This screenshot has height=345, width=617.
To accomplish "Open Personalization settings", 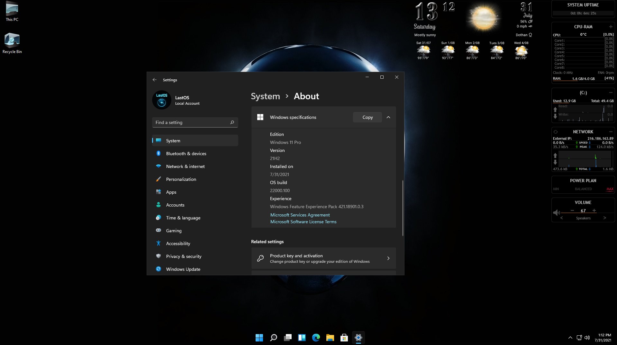I will tap(195, 179).
